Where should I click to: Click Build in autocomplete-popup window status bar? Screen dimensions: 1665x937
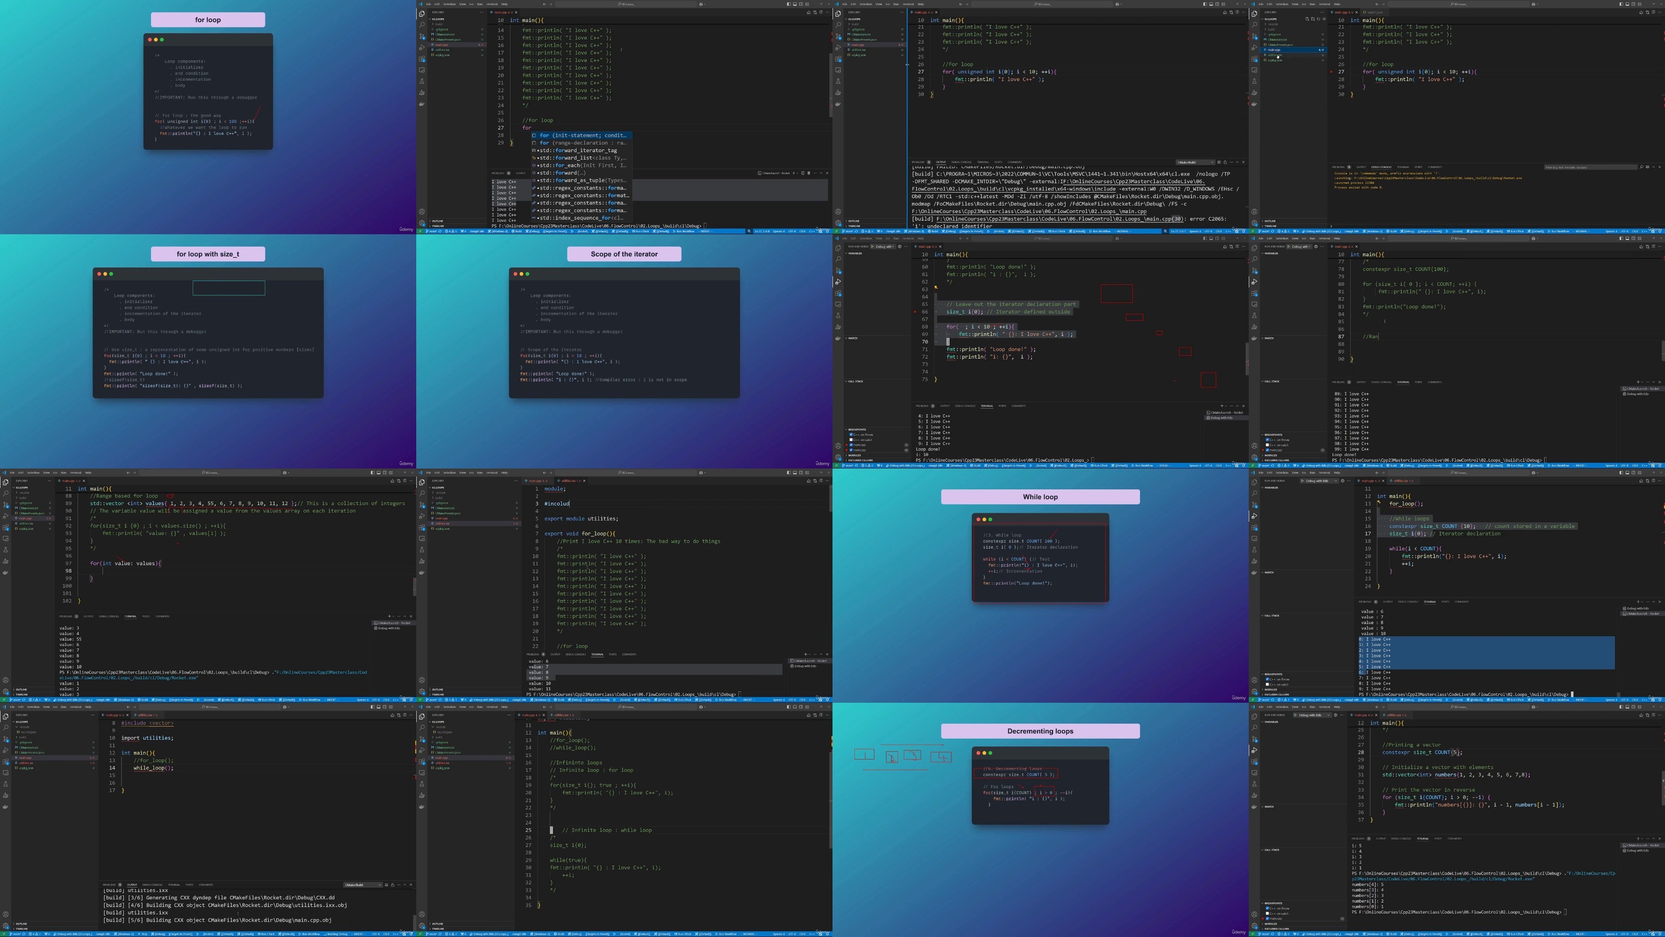[x=517, y=231]
